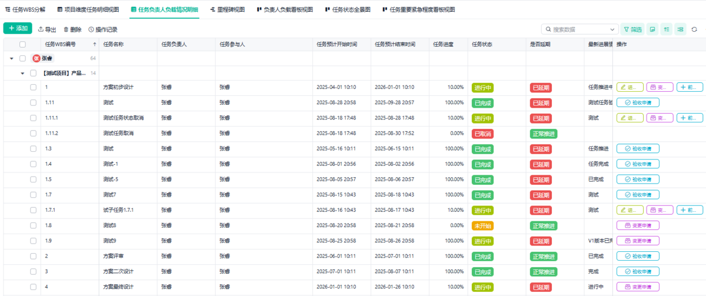Tick the checkbox for task 1.8
706x296 pixels.
coord(34,225)
